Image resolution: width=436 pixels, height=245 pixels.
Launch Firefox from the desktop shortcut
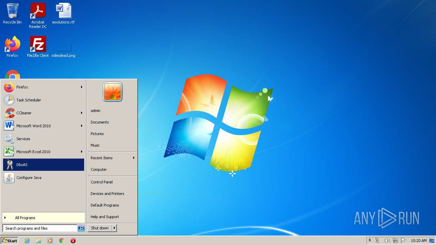point(12,47)
